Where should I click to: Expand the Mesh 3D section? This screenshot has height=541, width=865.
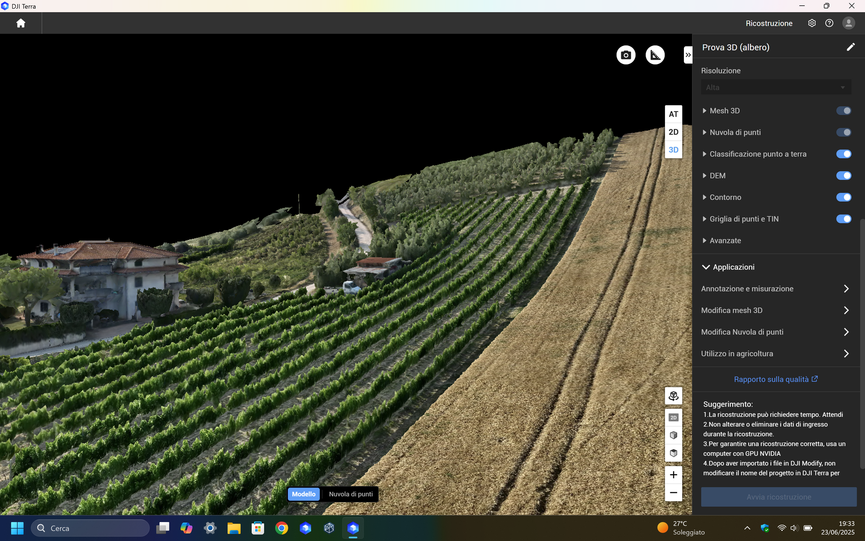pos(705,110)
